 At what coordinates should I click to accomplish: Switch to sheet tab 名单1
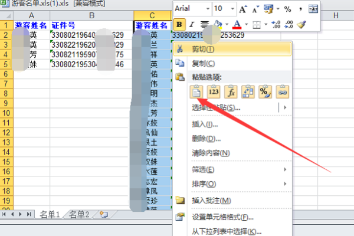pos(50,214)
